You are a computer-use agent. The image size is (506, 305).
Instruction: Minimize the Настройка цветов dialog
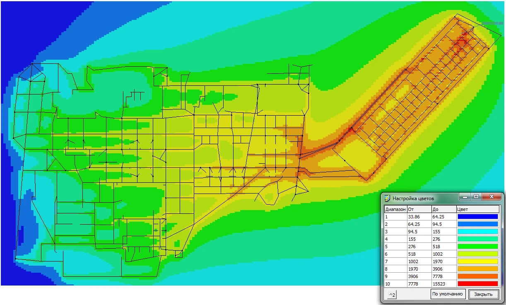click(x=465, y=196)
